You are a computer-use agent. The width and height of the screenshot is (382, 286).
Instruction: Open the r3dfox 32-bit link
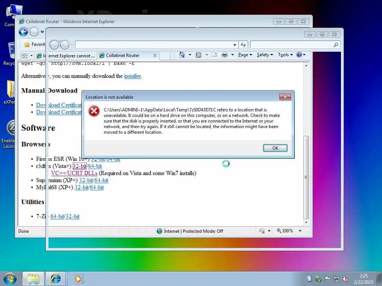pyautogui.click(x=79, y=166)
